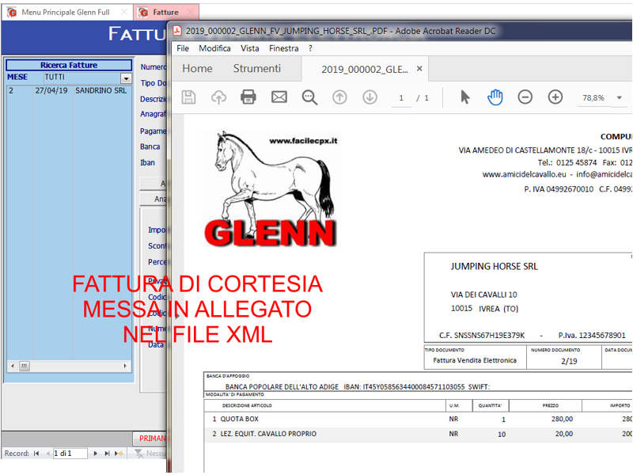This screenshot has height=475, width=633.
Task: Click the page number field
Action: coord(401,97)
